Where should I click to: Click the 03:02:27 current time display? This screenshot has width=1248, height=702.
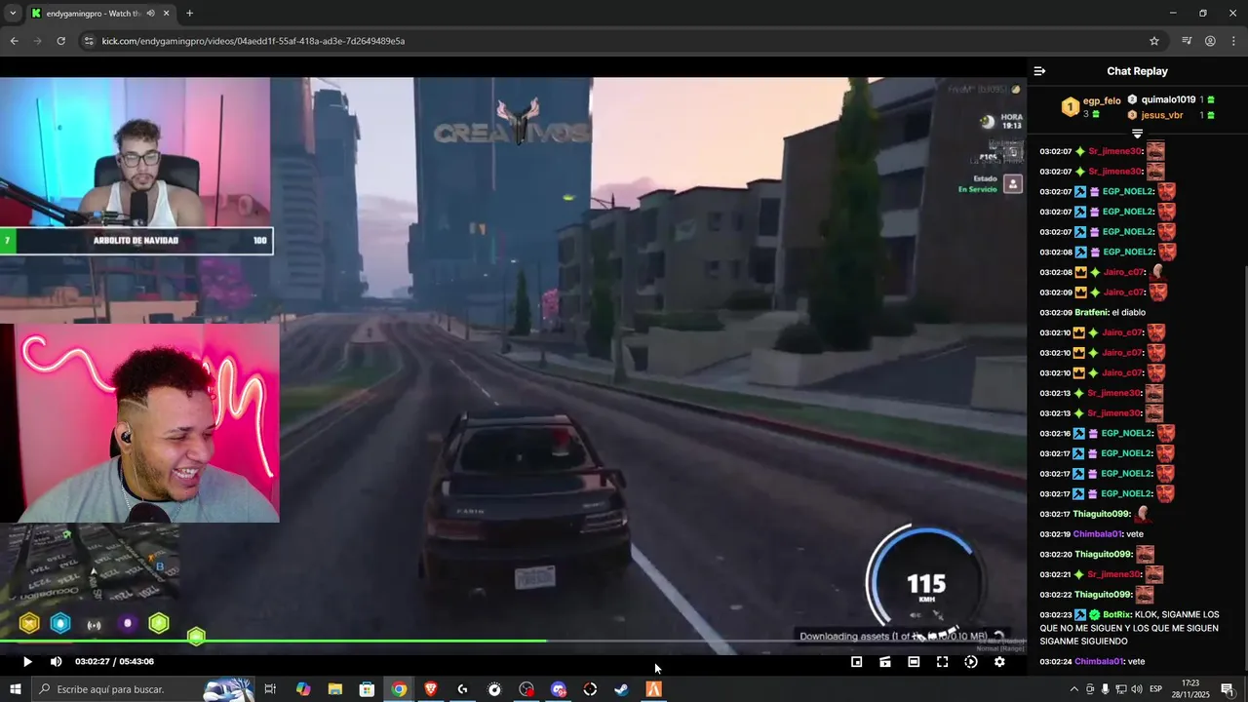(93, 662)
